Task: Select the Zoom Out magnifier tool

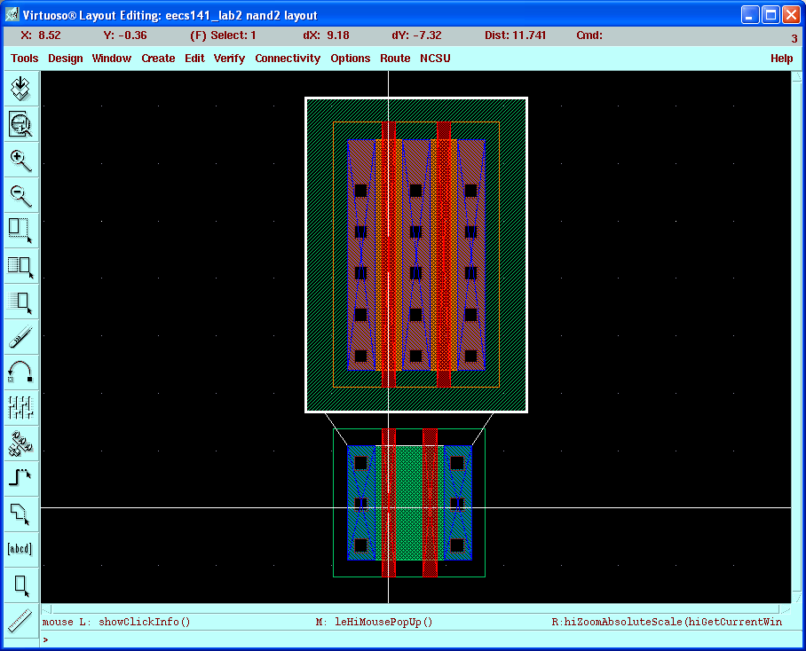Action: coord(20,195)
